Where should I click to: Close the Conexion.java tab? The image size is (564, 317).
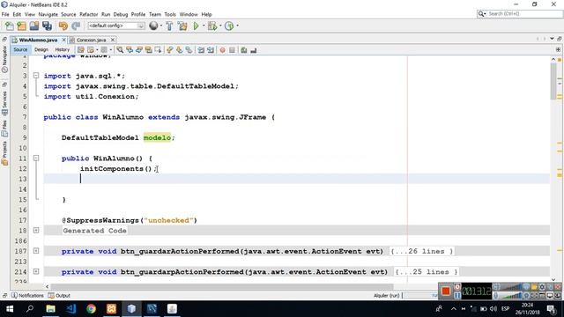pyautogui.click(x=113, y=40)
